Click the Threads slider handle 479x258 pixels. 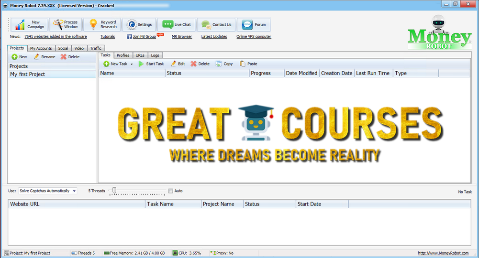pos(114,191)
